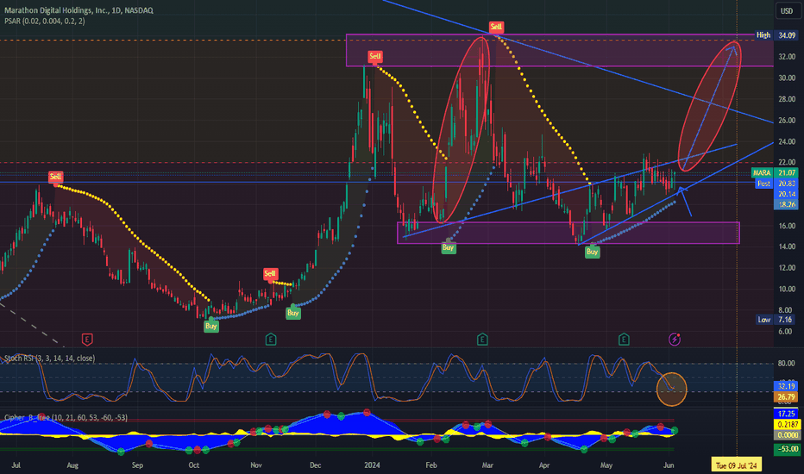Open the red earnings E marker near August

[x=87, y=339]
